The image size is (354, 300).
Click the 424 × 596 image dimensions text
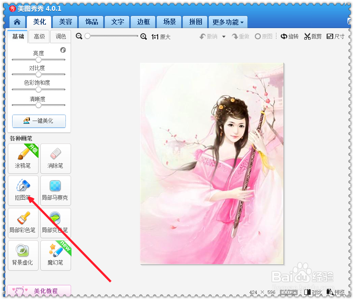262,292
